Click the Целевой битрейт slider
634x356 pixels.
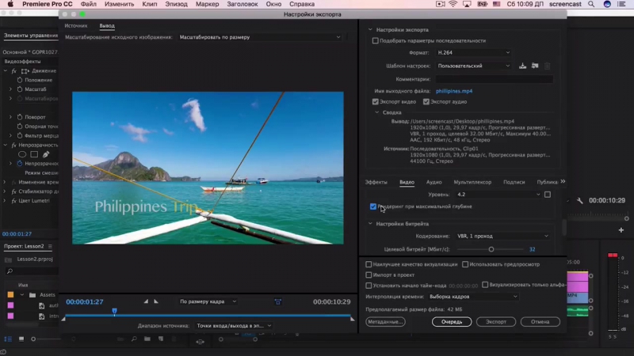491,249
